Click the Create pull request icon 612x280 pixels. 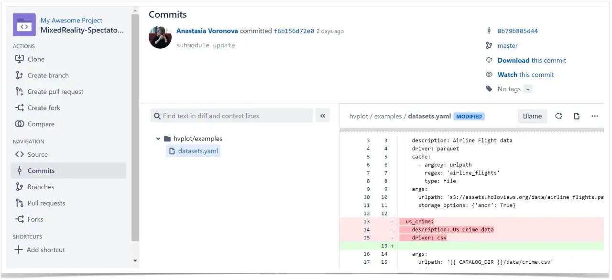(19, 91)
